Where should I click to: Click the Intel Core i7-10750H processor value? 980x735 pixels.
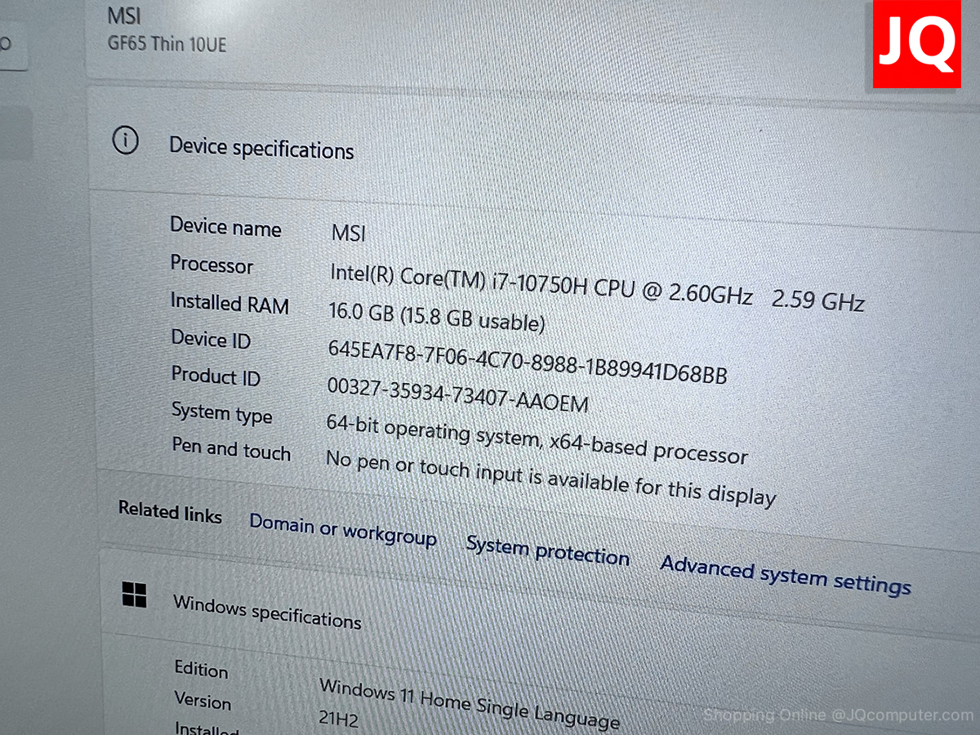[597, 287]
